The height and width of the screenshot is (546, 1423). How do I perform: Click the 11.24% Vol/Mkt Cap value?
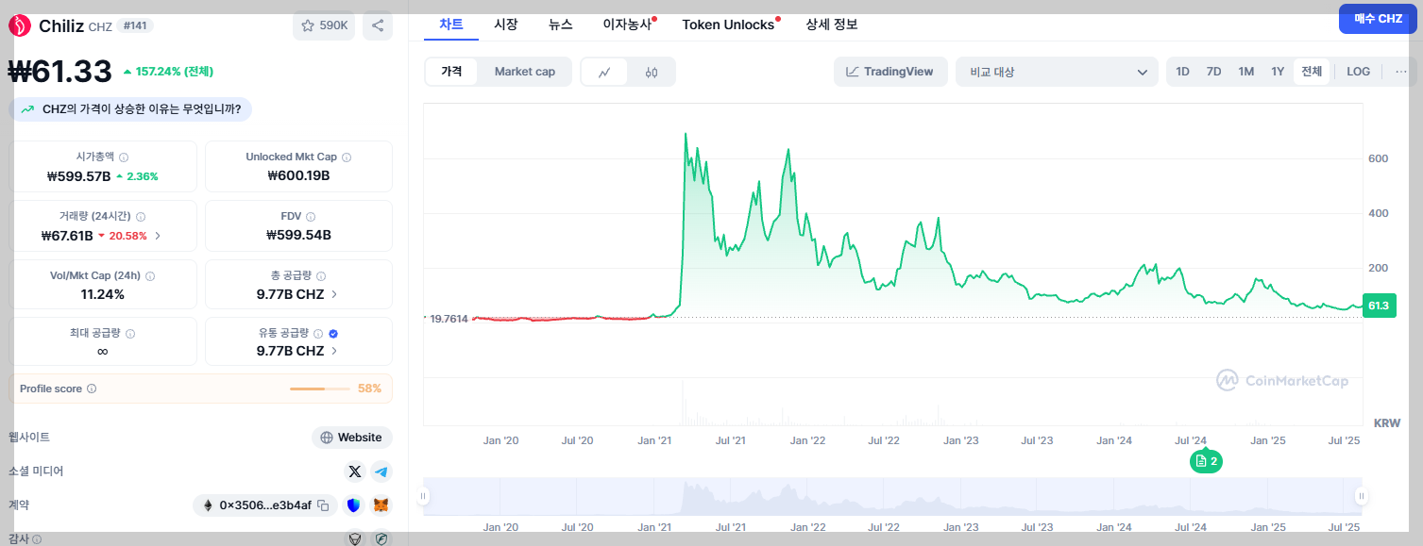[103, 294]
